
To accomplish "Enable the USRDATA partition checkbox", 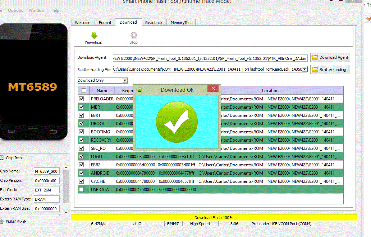I will [x=82, y=189].
